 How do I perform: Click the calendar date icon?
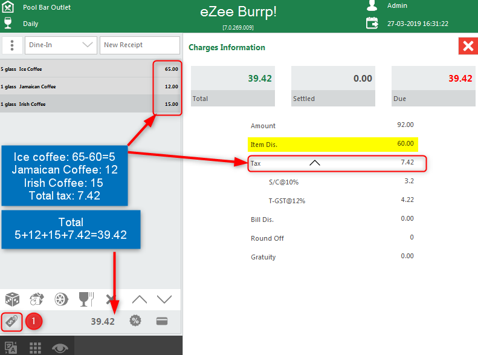pyautogui.click(x=372, y=23)
